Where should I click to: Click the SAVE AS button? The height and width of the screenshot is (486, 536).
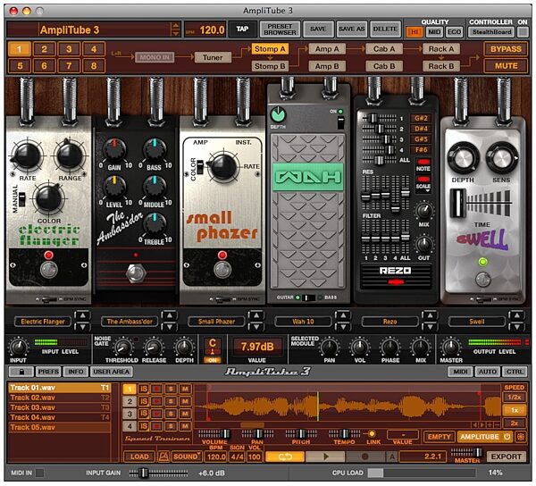(351, 29)
